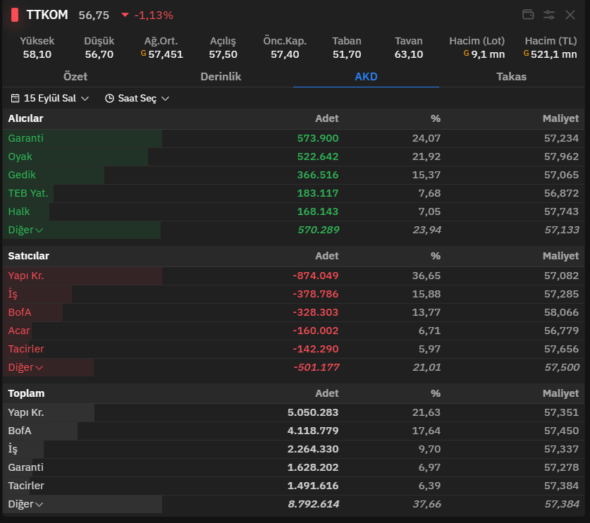This screenshot has height=523, width=590.
Task: Expand Diğer under Satıcılar
Action: tap(25, 367)
